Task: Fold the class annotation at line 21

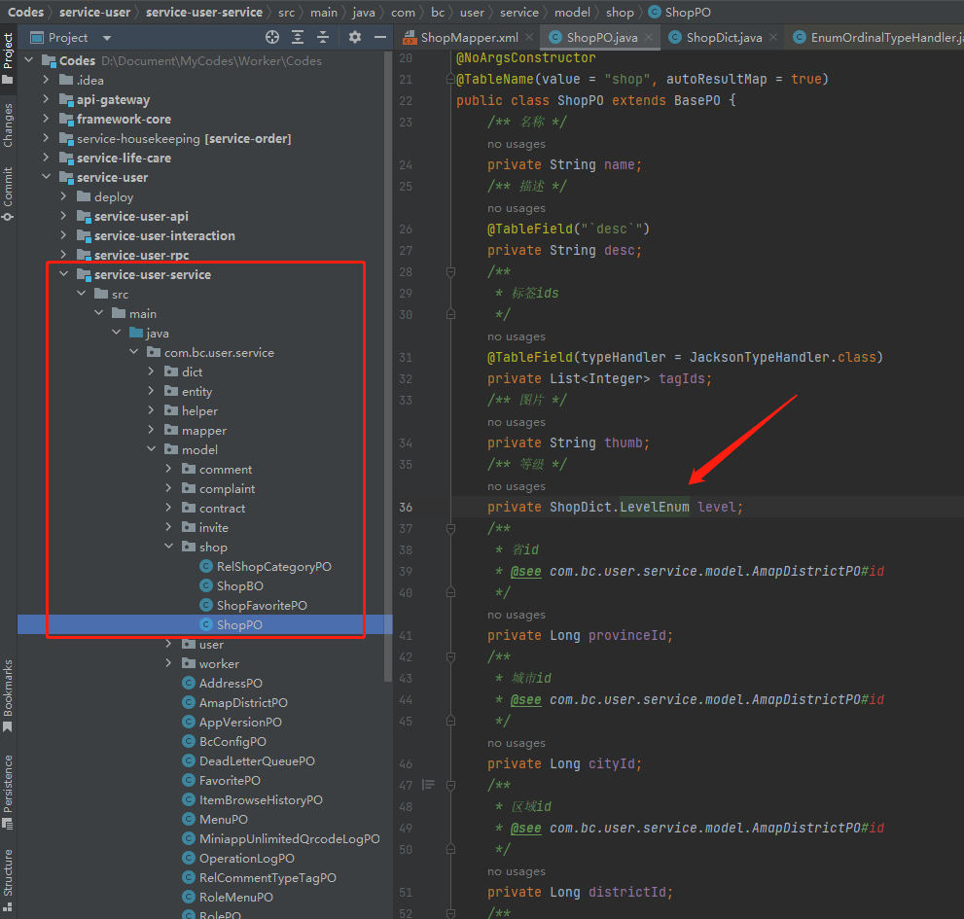Action: 450,80
